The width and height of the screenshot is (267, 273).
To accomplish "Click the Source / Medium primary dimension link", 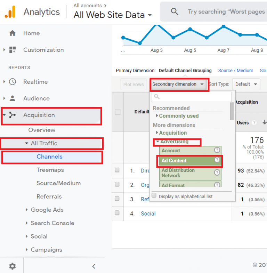I will click(236, 71).
